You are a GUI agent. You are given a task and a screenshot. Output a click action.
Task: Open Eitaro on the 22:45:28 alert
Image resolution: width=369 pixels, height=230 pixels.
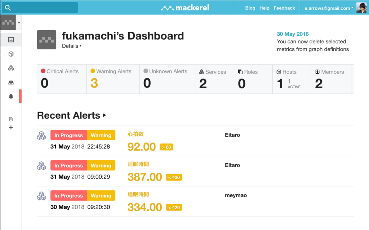coord(232,135)
